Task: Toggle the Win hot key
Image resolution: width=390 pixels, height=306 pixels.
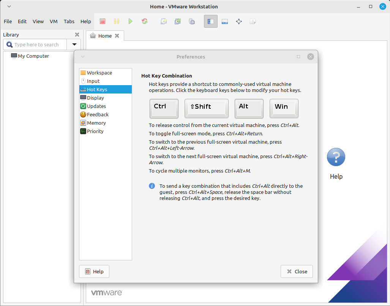Action: click(284, 108)
